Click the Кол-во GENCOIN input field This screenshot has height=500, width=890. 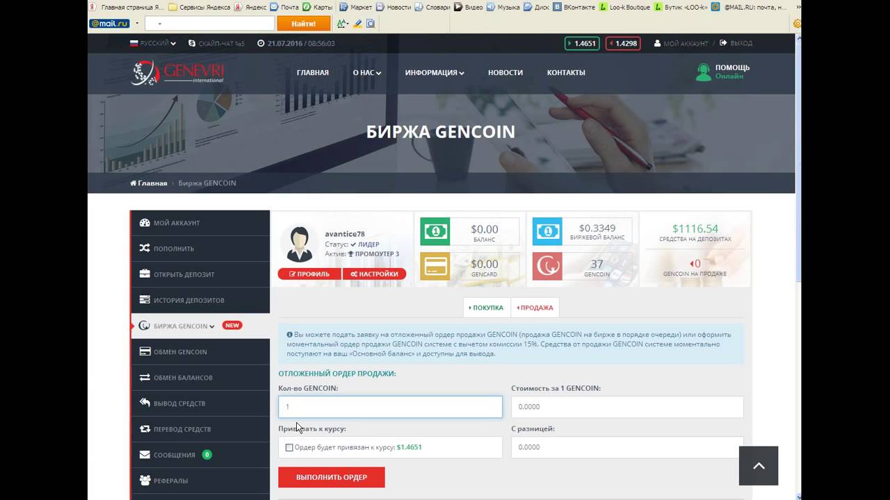tap(390, 407)
